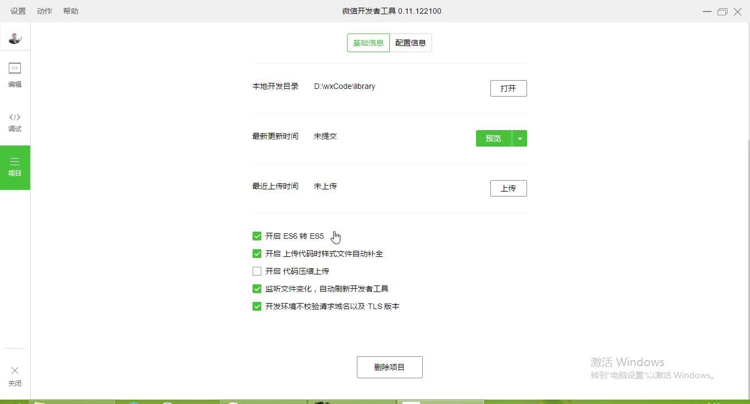Click the 删除项目 button
The width and height of the screenshot is (750, 404).
(x=390, y=367)
